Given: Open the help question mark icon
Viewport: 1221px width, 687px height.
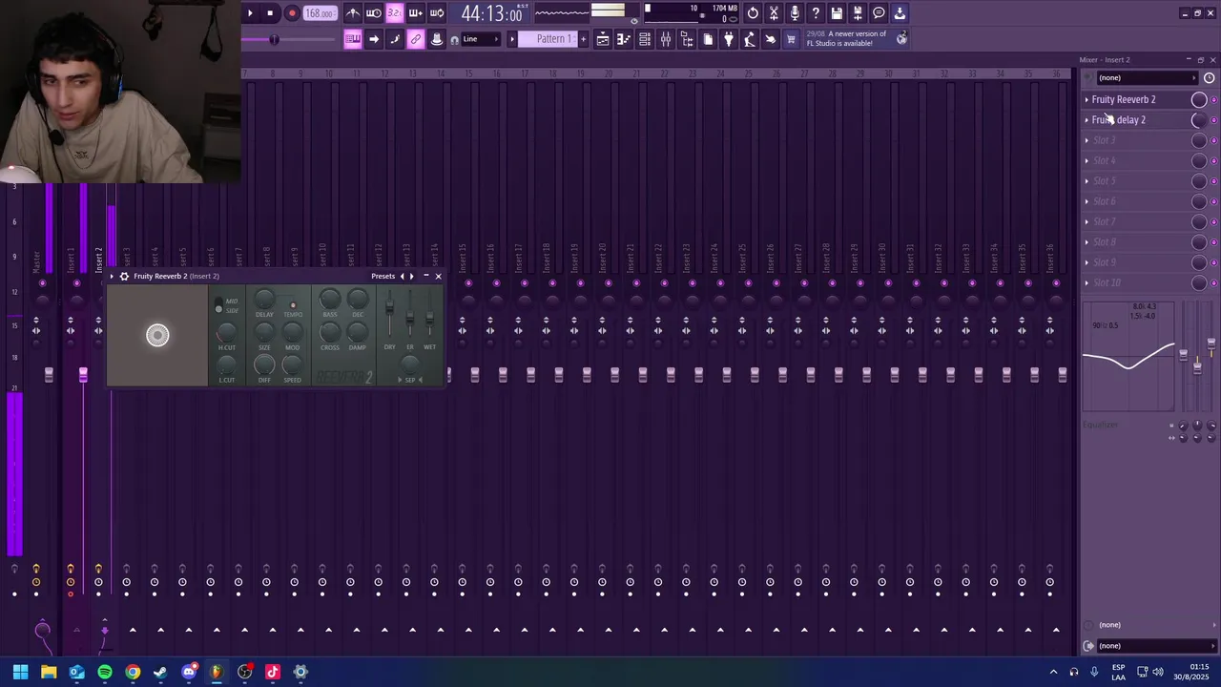Looking at the screenshot, I should (x=817, y=13).
